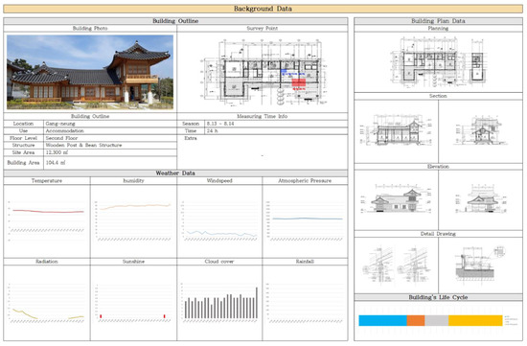Open the roof eave Detail Drawing
The image size is (527, 346).
pos(397,265)
